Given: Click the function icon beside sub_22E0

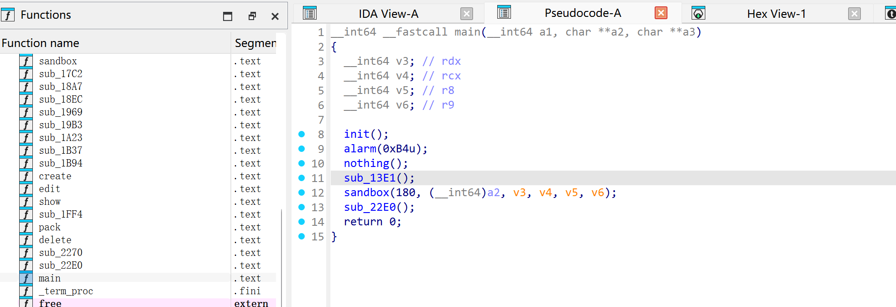Looking at the screenshot, I should 26,265.
